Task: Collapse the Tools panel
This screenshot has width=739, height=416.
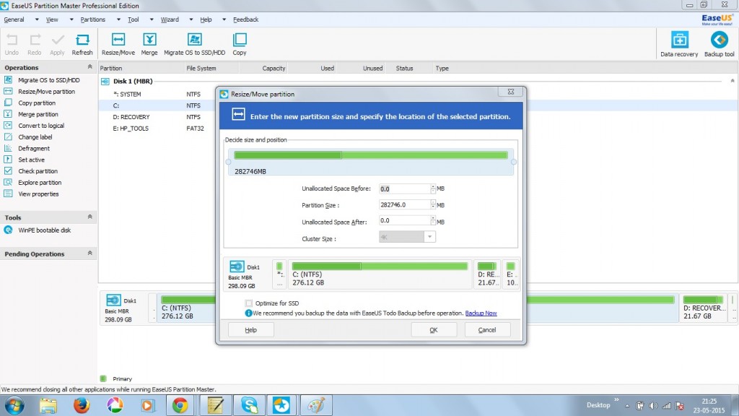Action: [x=90, y=217]
